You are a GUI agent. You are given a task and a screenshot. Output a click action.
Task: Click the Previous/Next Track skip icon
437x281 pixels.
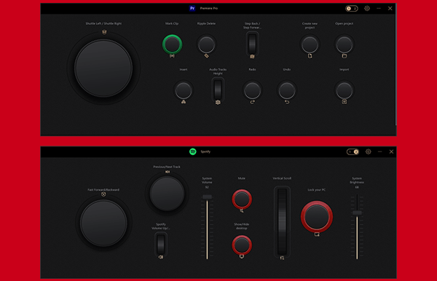(168, 172)
